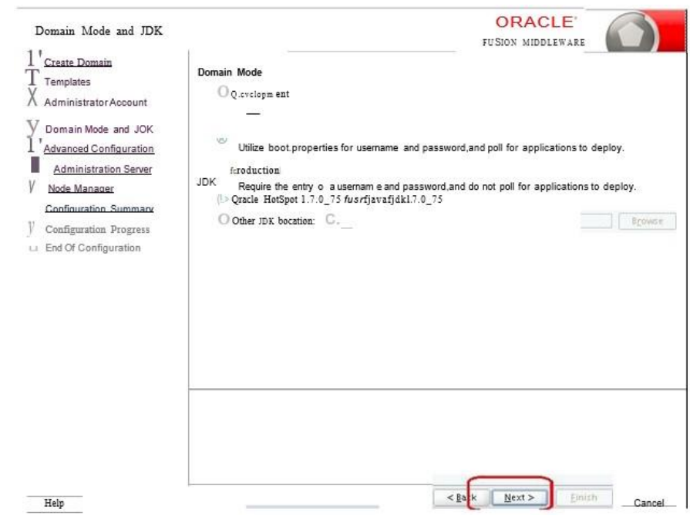
Task: Open the Advanced Configuration step link
Action: click(99, 149)
